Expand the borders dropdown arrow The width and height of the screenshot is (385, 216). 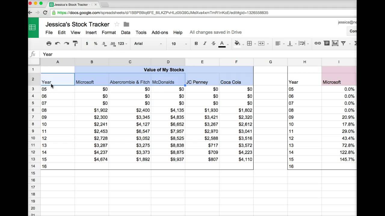[255, 44]
